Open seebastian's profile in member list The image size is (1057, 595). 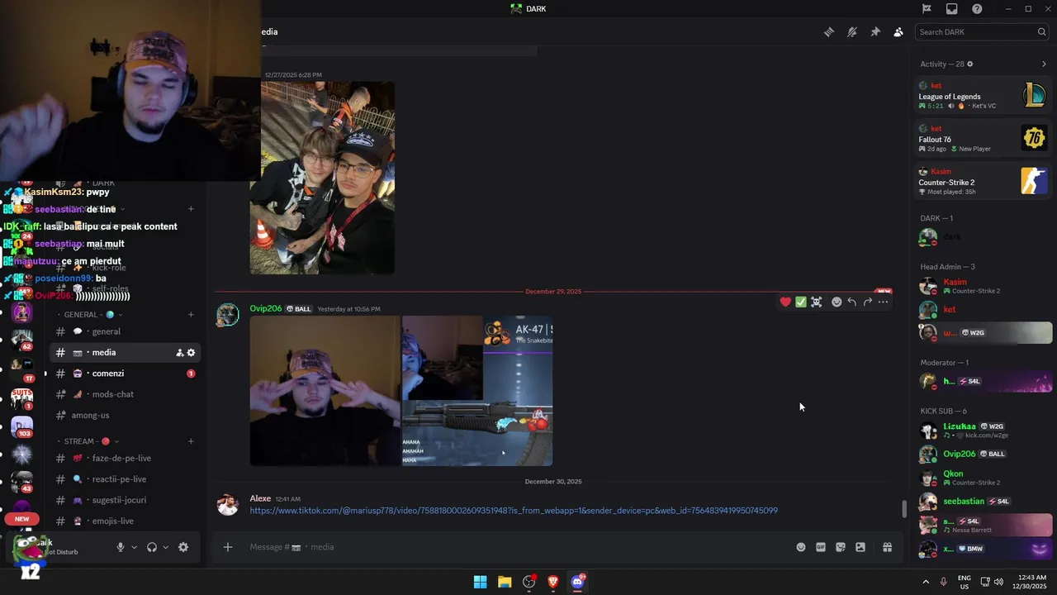coord(982,502)
